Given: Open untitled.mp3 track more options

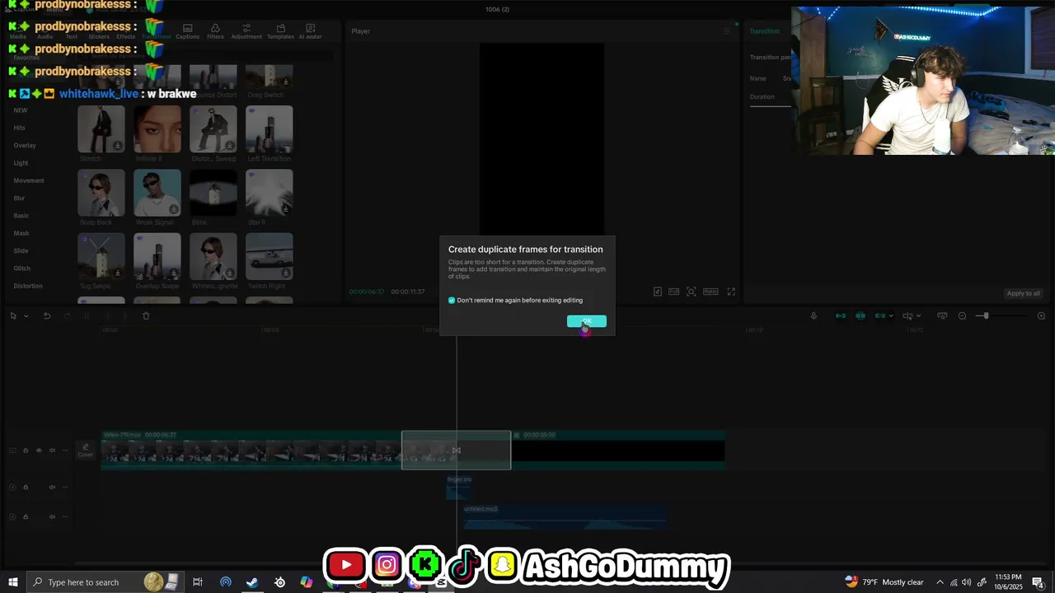Looking at the screenshot, I should [65, 517].
